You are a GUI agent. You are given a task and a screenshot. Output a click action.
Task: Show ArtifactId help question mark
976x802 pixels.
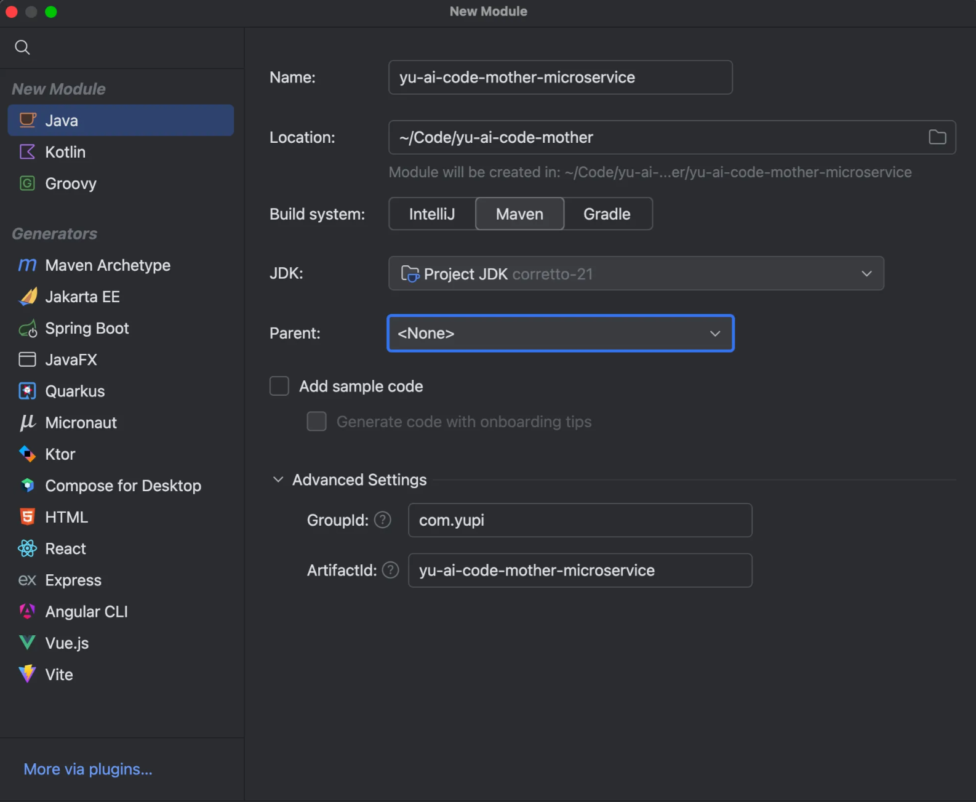[391, 570]
